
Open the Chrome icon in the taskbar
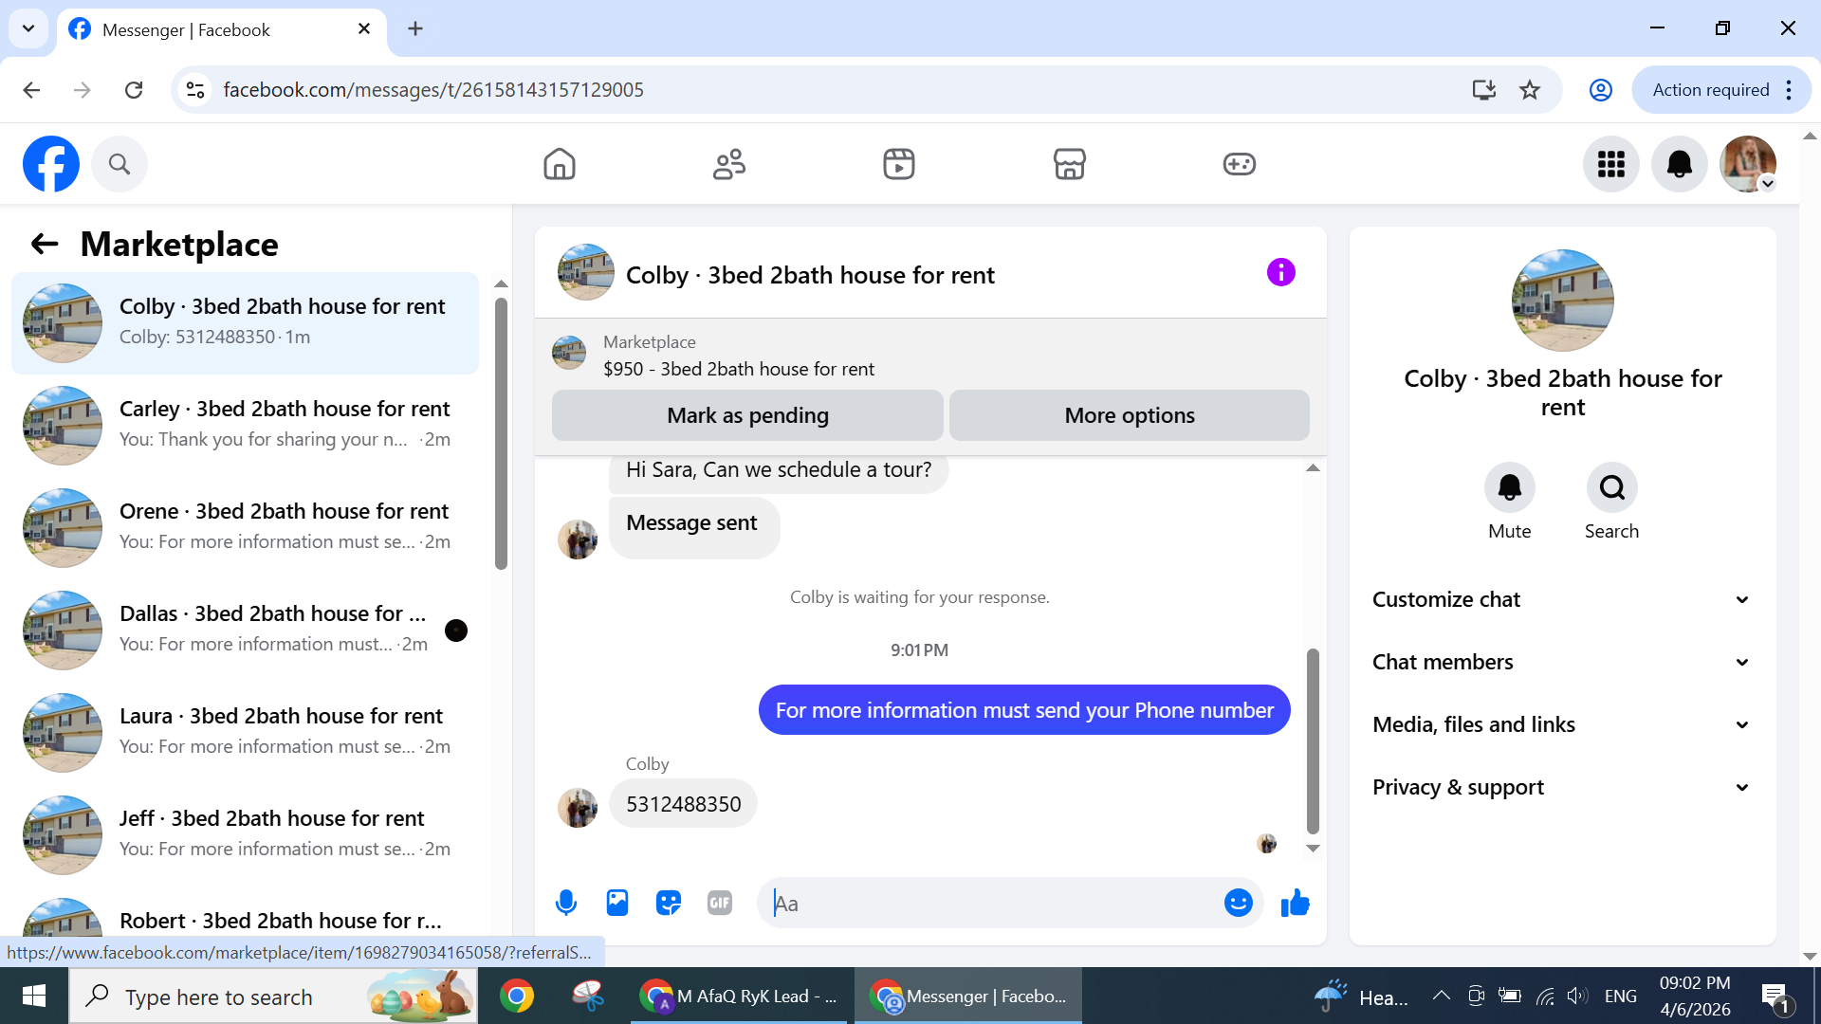coord(517,996)
